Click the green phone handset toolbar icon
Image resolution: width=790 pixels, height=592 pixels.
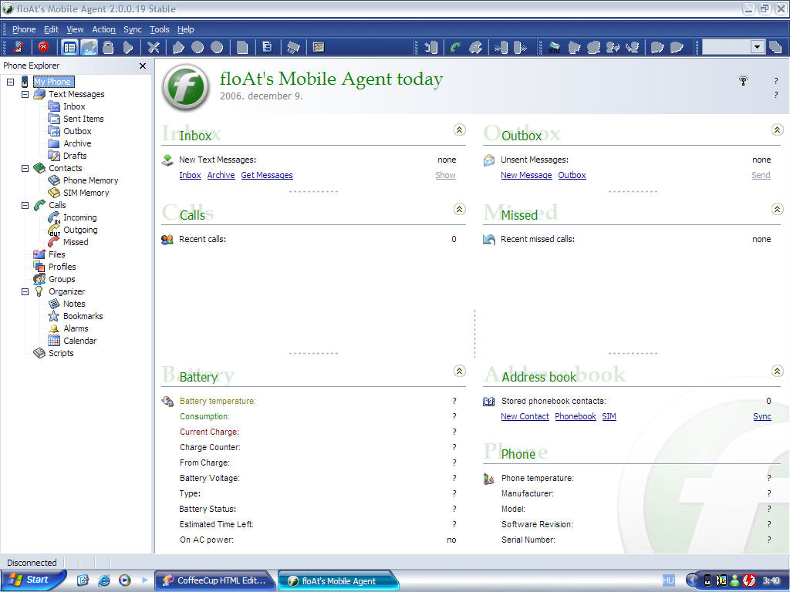[x=456, y=47]
